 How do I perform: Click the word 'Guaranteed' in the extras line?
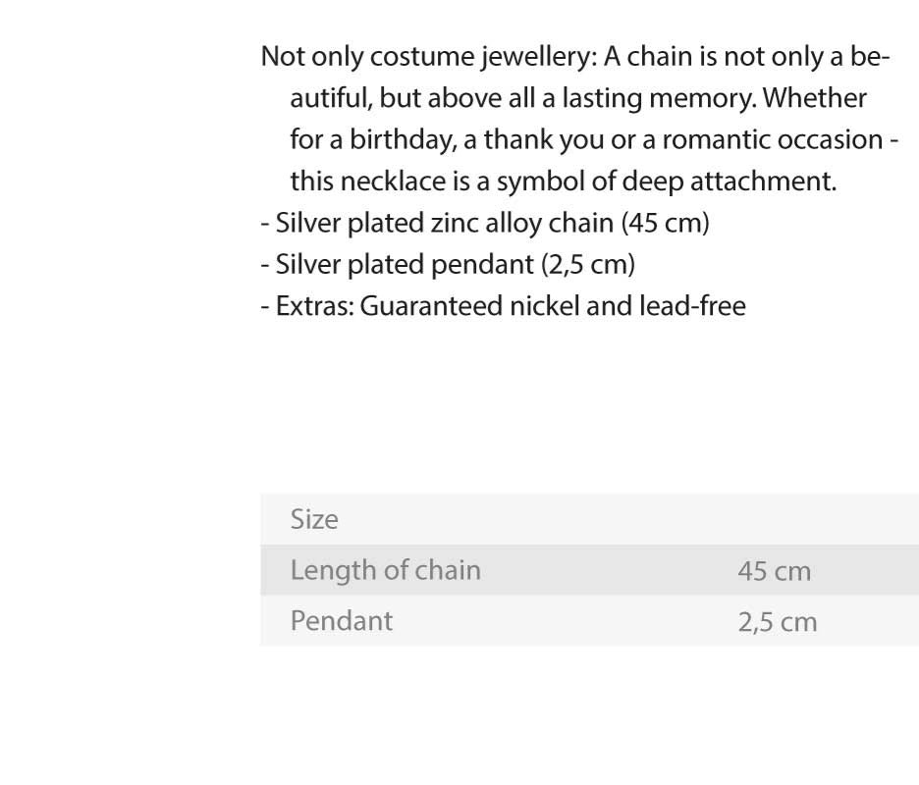tap(431, 306)
